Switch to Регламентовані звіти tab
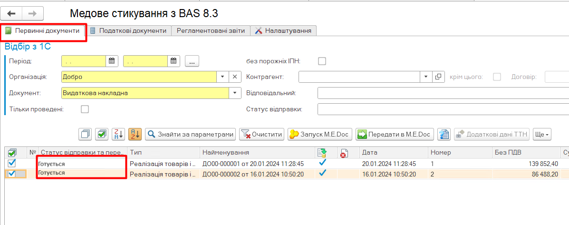The height and width of the screenshot is (225, 569). [211, 31]
